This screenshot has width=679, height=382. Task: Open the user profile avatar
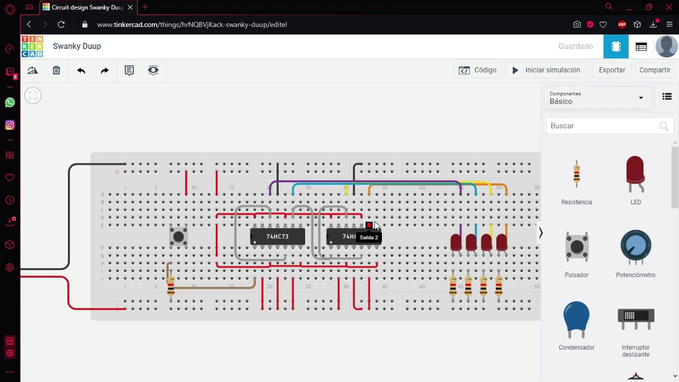(x=666, y=47)
